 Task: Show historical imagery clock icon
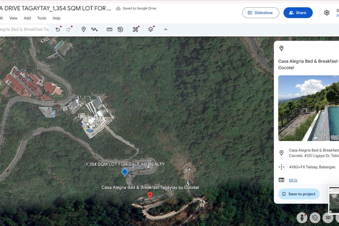[x=120, y=30]
